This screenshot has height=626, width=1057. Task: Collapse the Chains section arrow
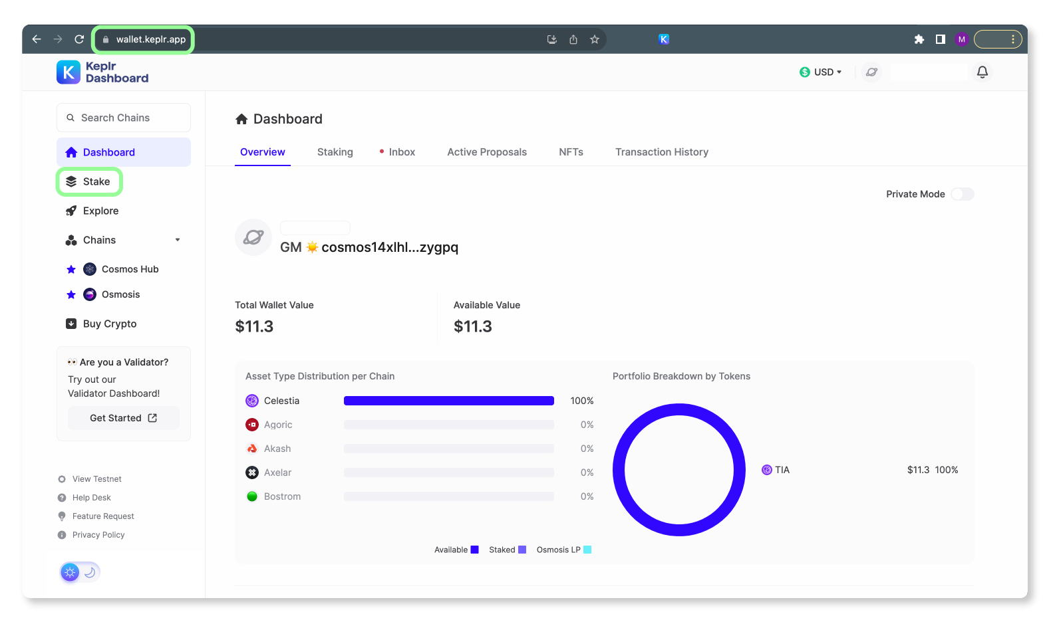pos(178,240)
